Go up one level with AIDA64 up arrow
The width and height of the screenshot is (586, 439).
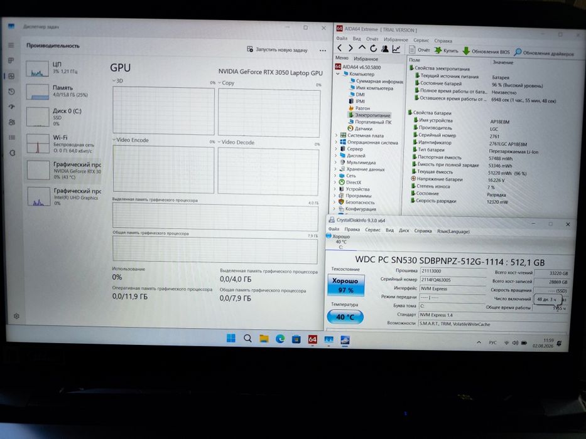(362, 48)
